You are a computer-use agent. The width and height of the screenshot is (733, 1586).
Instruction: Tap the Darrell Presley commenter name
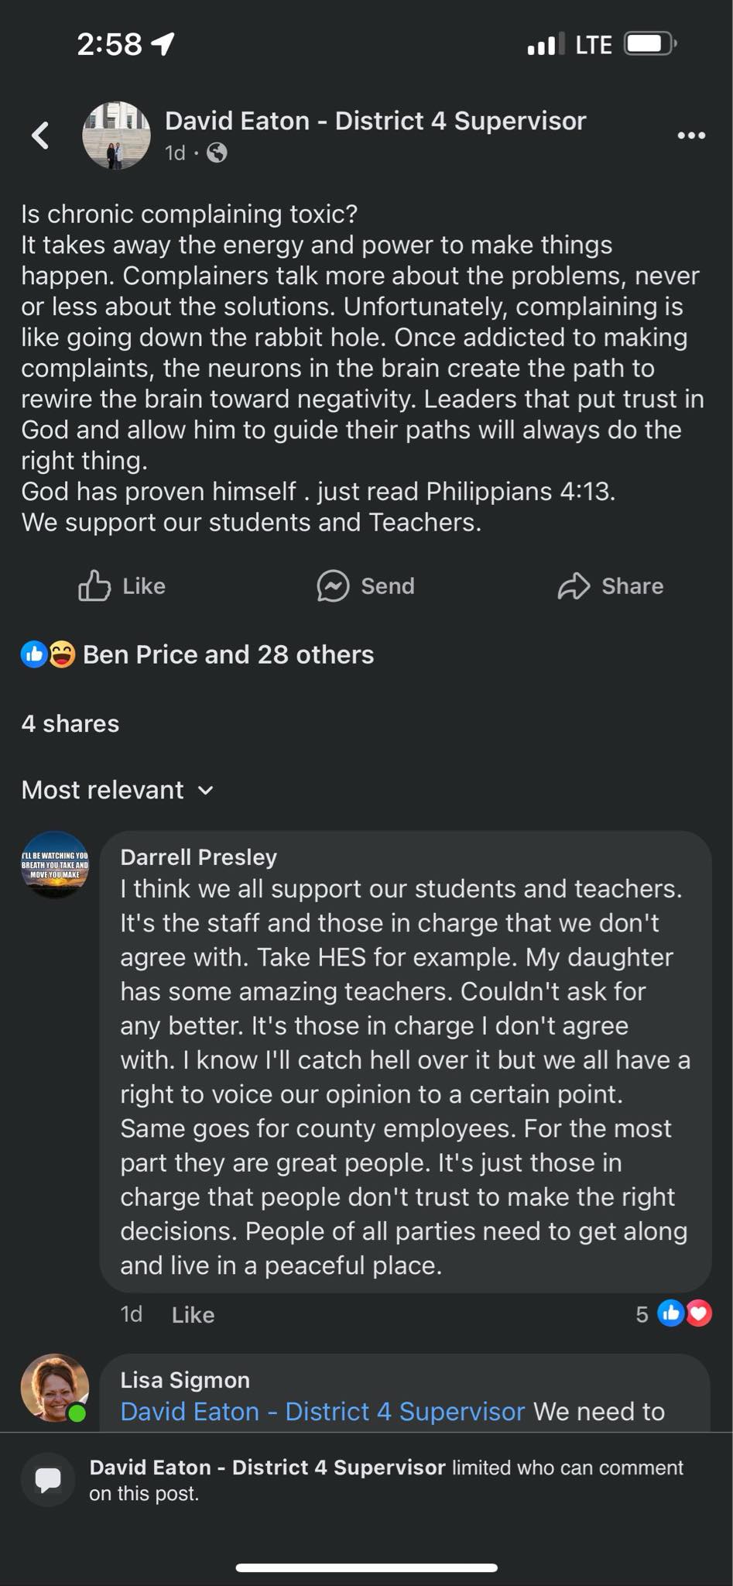[198, 857]
